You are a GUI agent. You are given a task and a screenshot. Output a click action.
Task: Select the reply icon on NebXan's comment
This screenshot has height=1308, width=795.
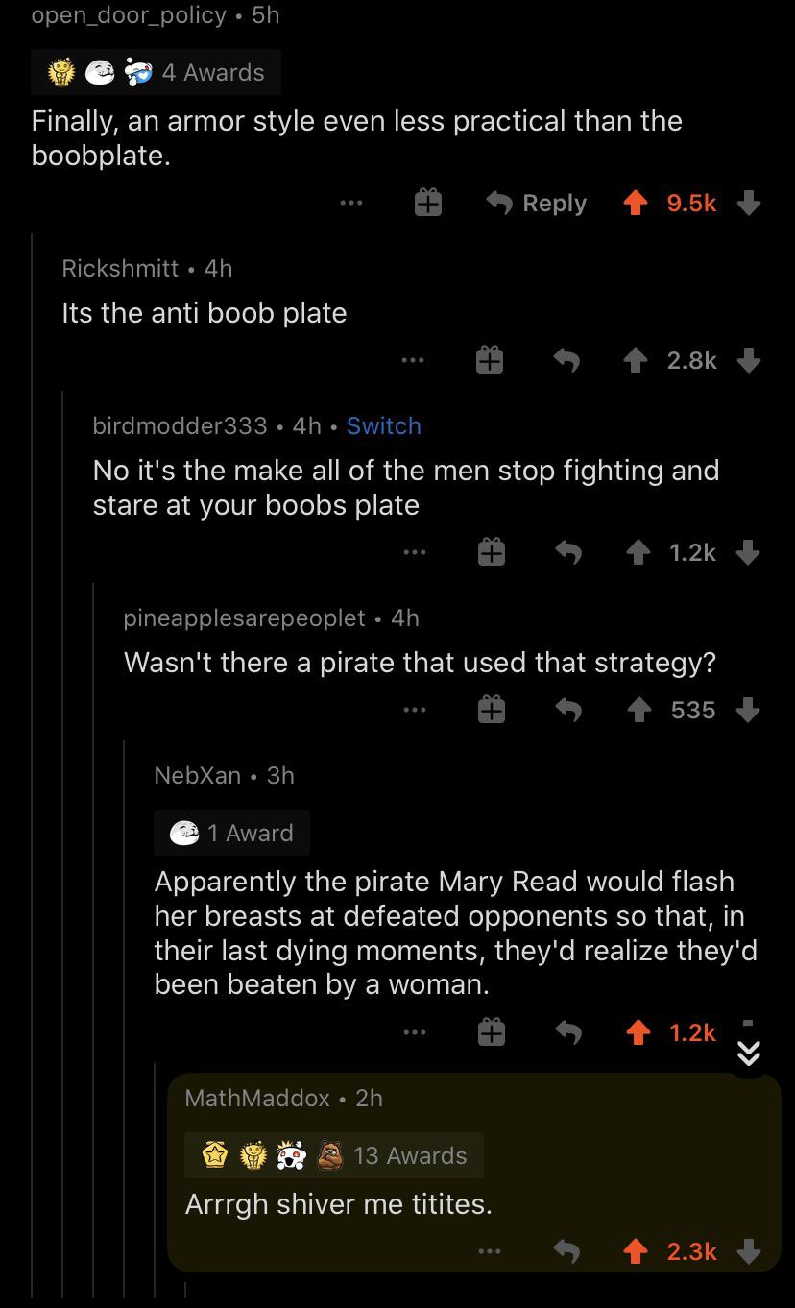pos(570,1032)
